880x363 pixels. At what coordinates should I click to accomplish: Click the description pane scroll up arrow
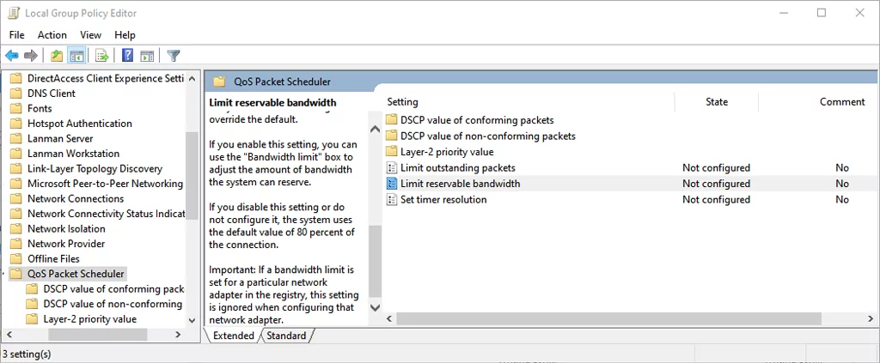coord(375,129)
